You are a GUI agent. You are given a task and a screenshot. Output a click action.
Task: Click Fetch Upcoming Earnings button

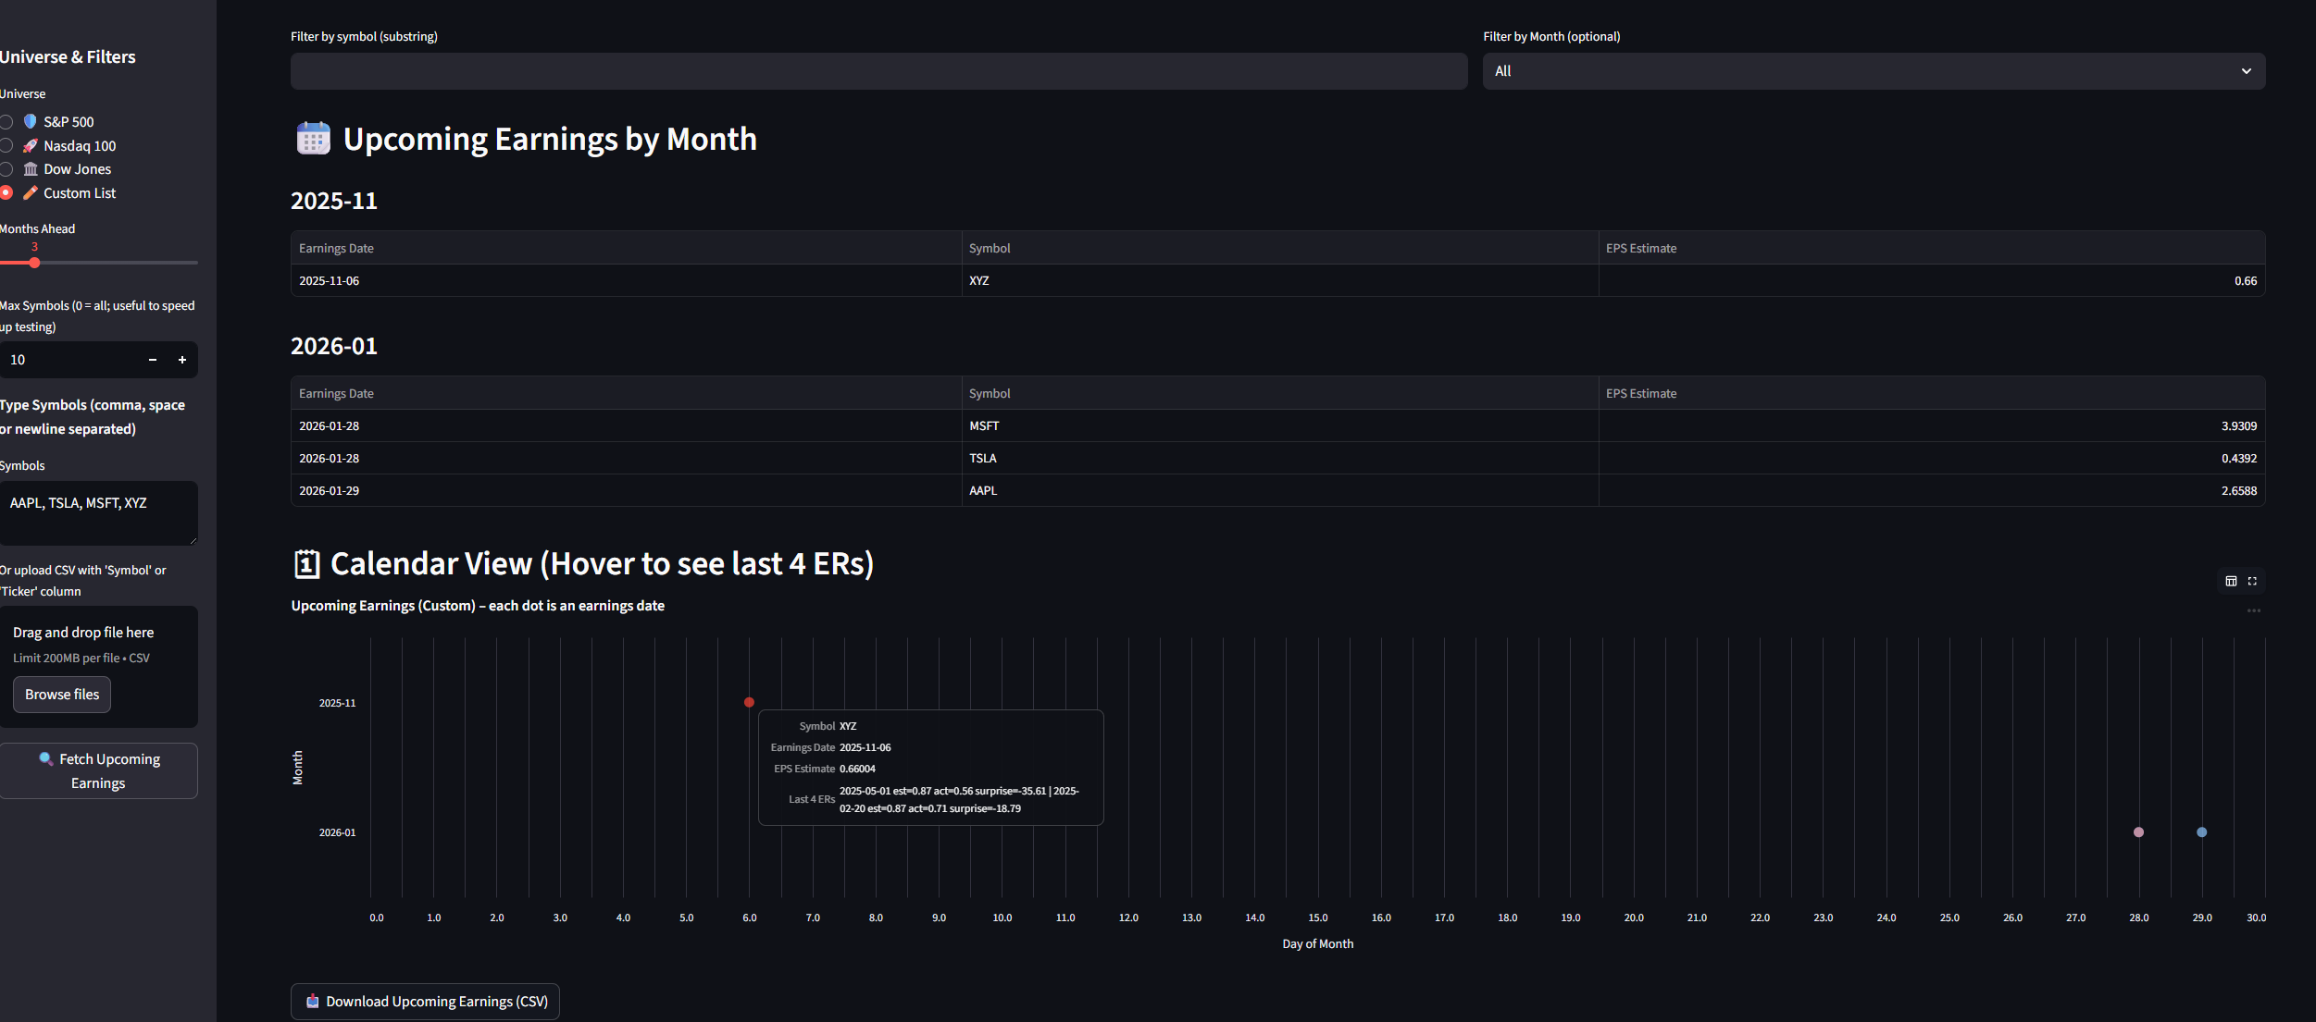click(98, 770)
